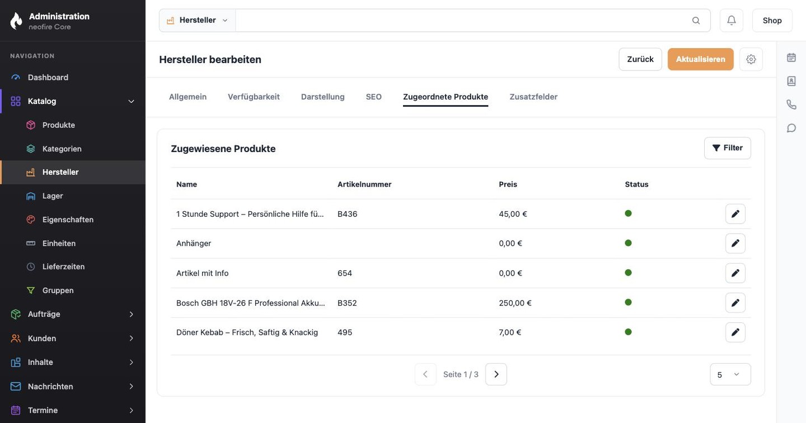Viewport: 806px width, 423px height.
Task: Edit the Döner Kebab product row
Action: click(735, 332)
